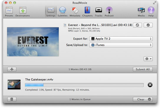Click the Gatekeeper encoding progress bar
Image resolution: width=160 pixels, height=108 pixels.
coord(84,85)
